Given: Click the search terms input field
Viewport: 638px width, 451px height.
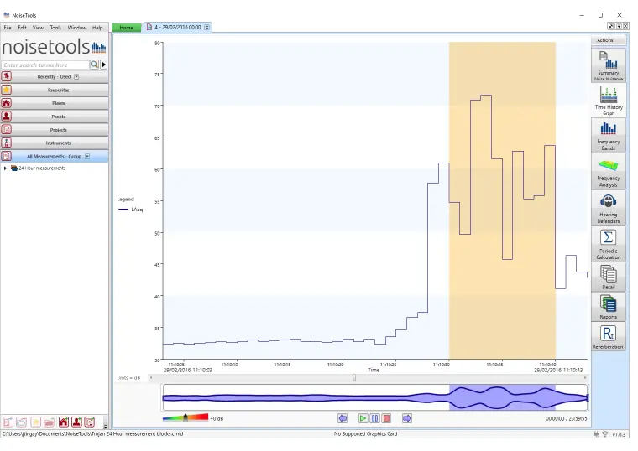Looking at the screenshot, I should click(x=45, y=65).
